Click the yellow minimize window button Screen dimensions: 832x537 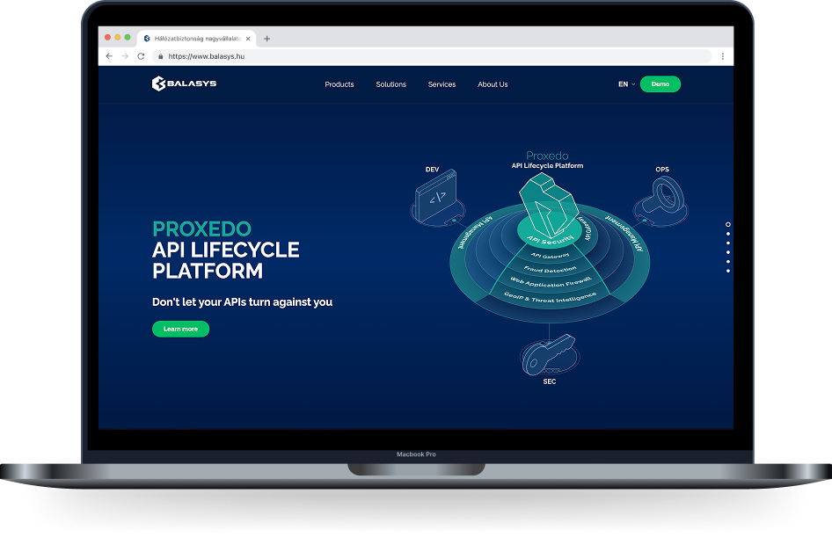117,37
